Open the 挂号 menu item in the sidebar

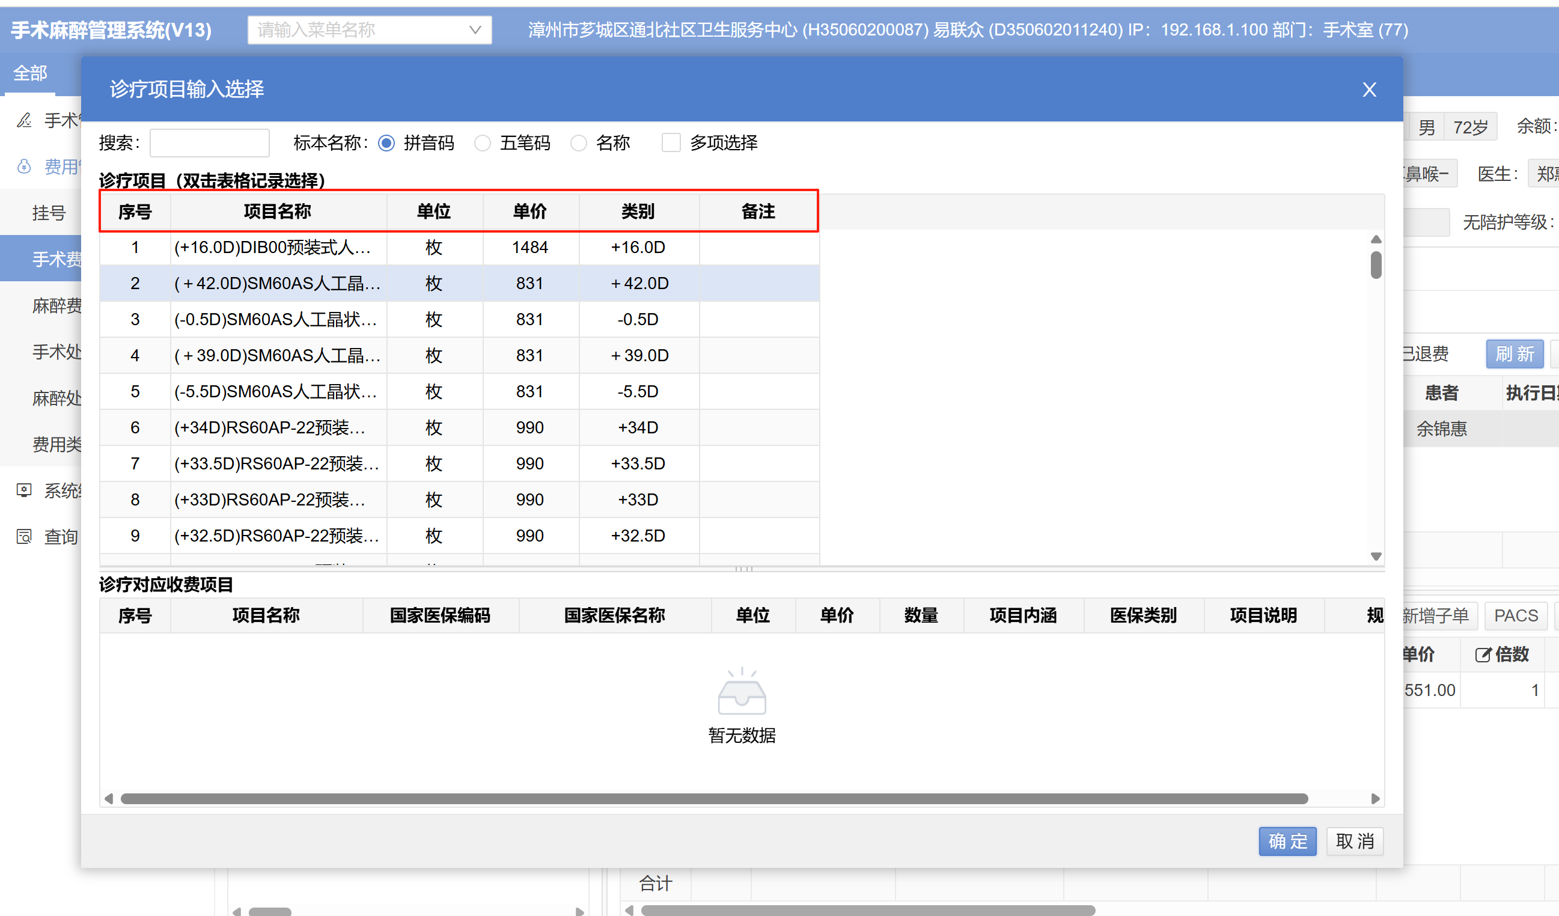(49, 213)
